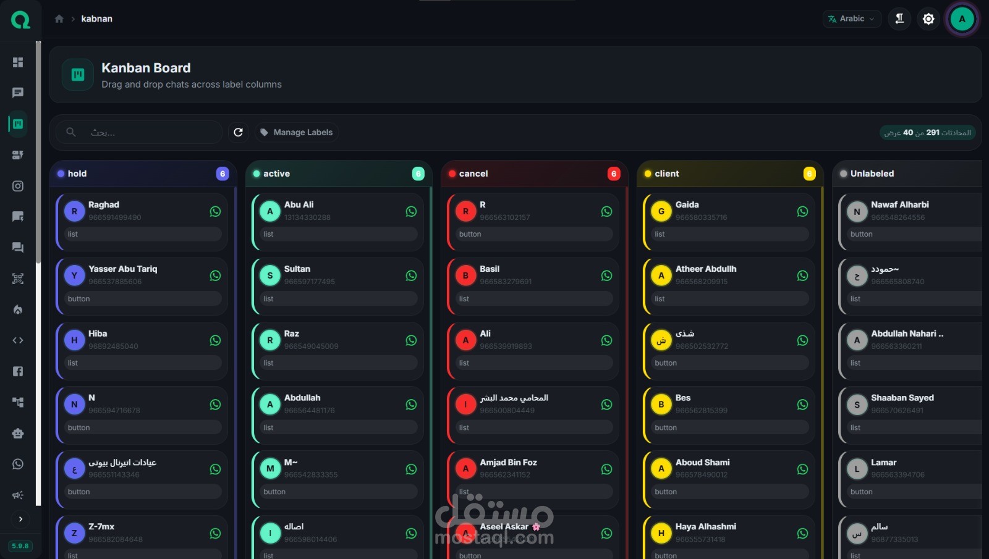Open the Abdullah Nahari card
This screenshot has height=559, width=989.
tap(910, 351)
